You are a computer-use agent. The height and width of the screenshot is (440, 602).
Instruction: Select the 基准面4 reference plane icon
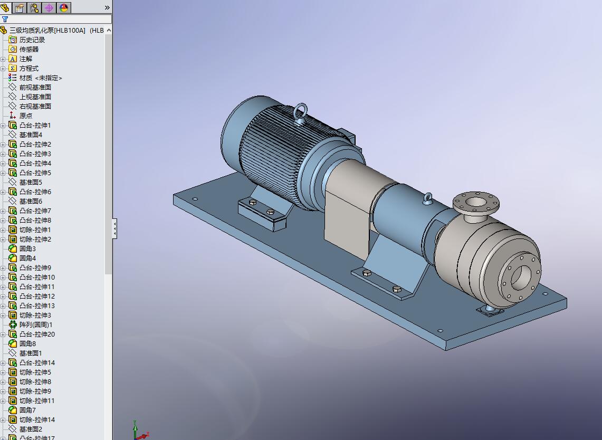point(13,135)
